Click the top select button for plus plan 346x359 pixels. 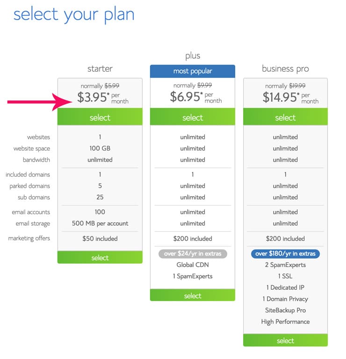tap(193, 116)
